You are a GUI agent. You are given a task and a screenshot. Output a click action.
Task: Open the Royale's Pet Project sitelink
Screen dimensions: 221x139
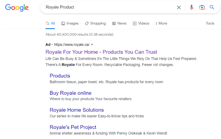[73, 127]
